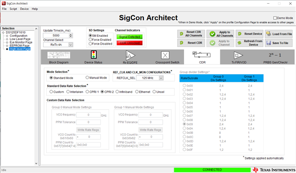The image size is (296, 173).
Task: Open the Crosspoint Switch icon
Action: click(165, 55)
